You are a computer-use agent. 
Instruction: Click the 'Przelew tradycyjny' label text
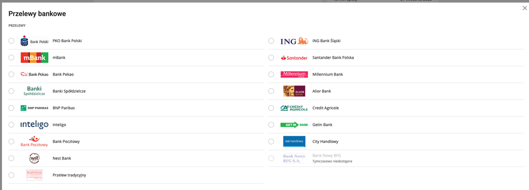[69, 175]
